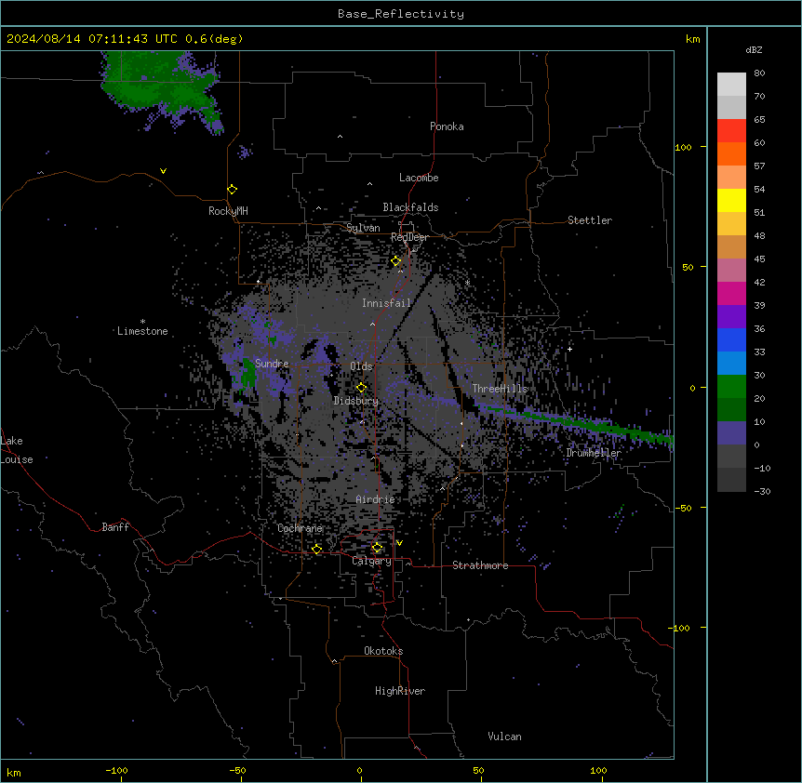Click the Limestone map label
Viewport: 802px width, 783px height.
pos(142,331)
